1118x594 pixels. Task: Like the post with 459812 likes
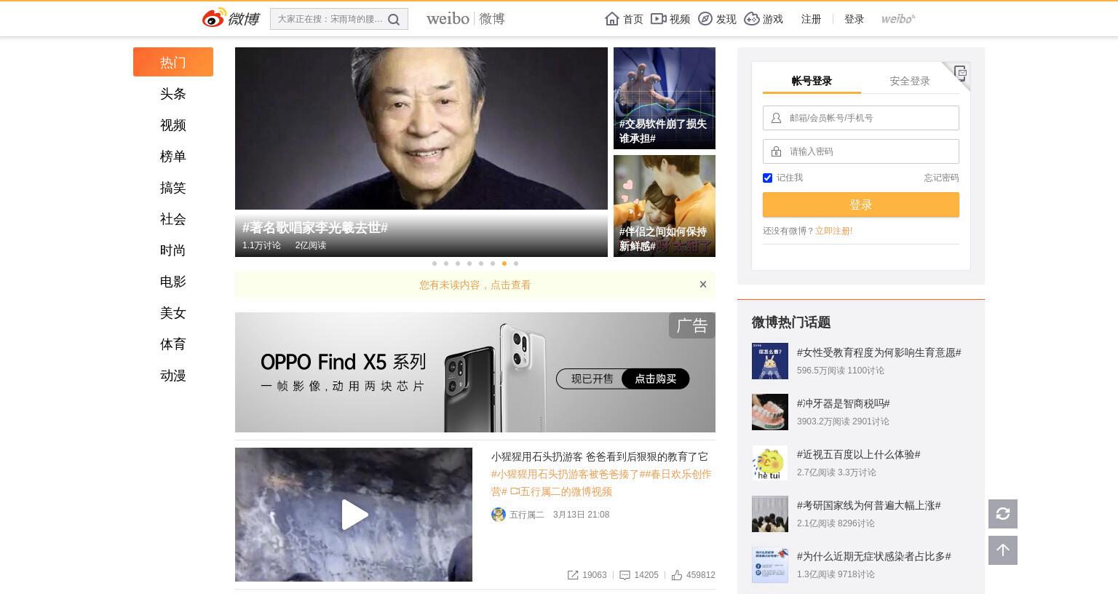[677, 575]
